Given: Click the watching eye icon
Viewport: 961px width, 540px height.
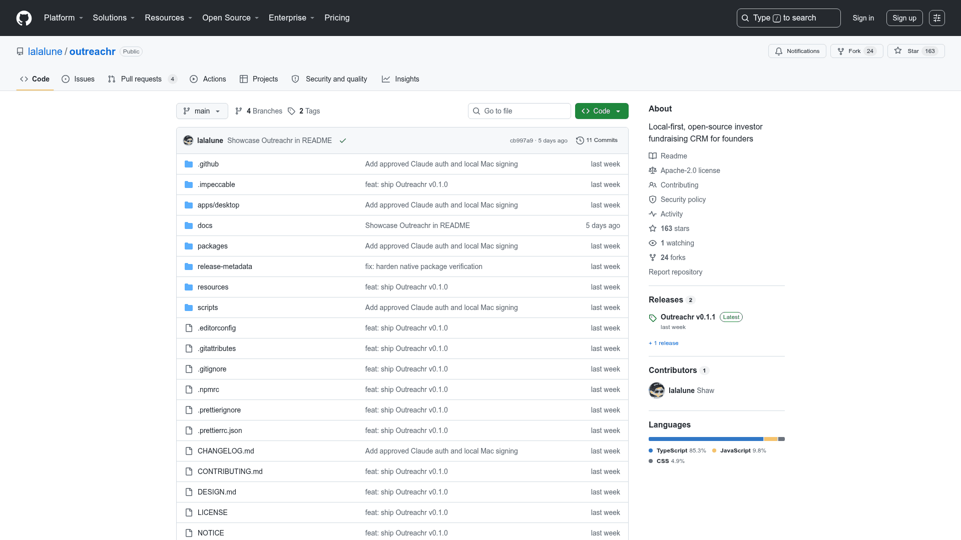Looking at the screenshot, I should pos(653,243).
